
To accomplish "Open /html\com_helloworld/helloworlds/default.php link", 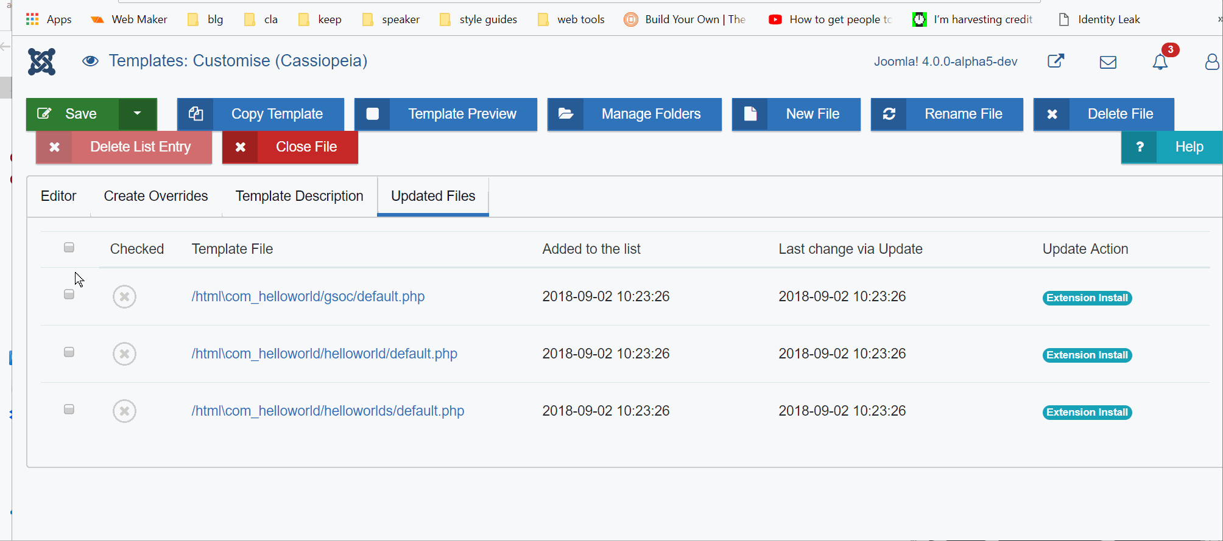I will pos(328,411).
